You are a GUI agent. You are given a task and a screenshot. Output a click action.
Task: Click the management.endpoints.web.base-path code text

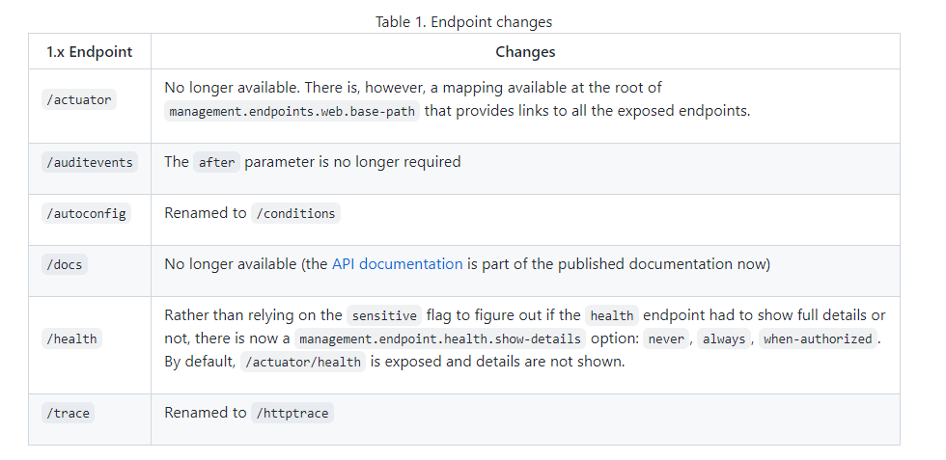[x=292, y=111]
